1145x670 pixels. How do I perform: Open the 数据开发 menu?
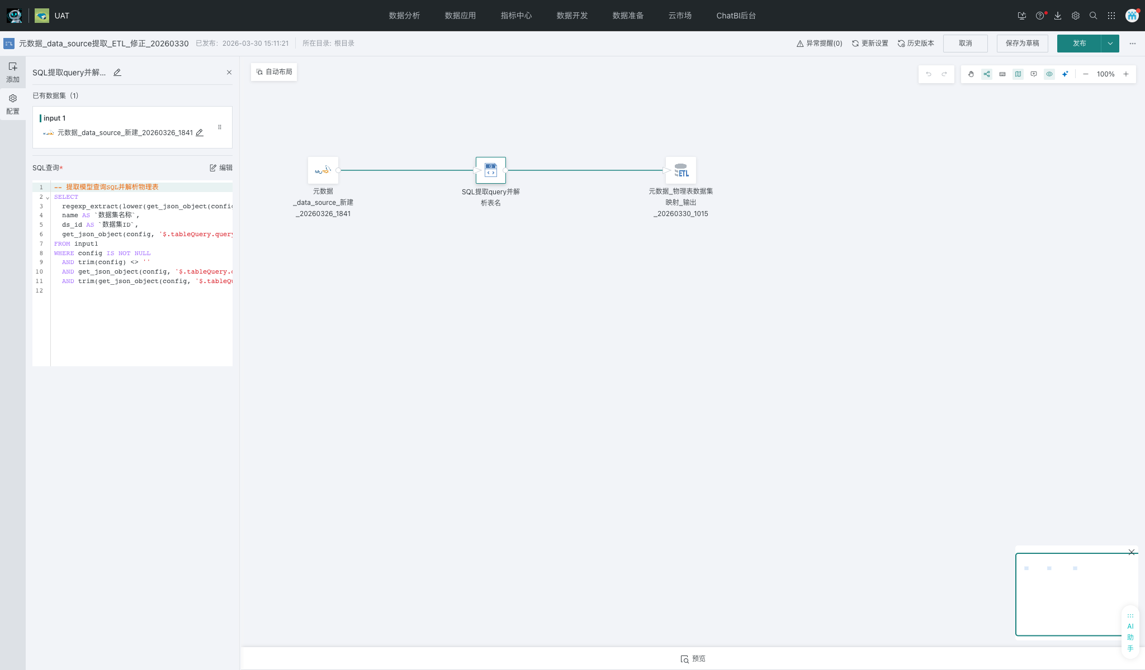pyautogui.click(x=572, y=16)
